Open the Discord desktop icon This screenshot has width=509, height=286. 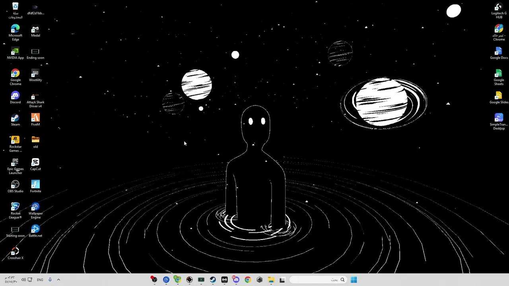[x=15, y=98]
